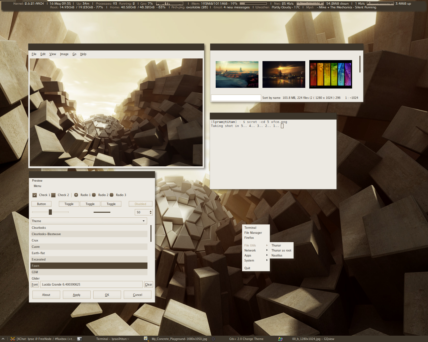This screenshot has width=428, height=342.
Task: Click the Terminal icon in the taskbar
Action: click(80, 339)
